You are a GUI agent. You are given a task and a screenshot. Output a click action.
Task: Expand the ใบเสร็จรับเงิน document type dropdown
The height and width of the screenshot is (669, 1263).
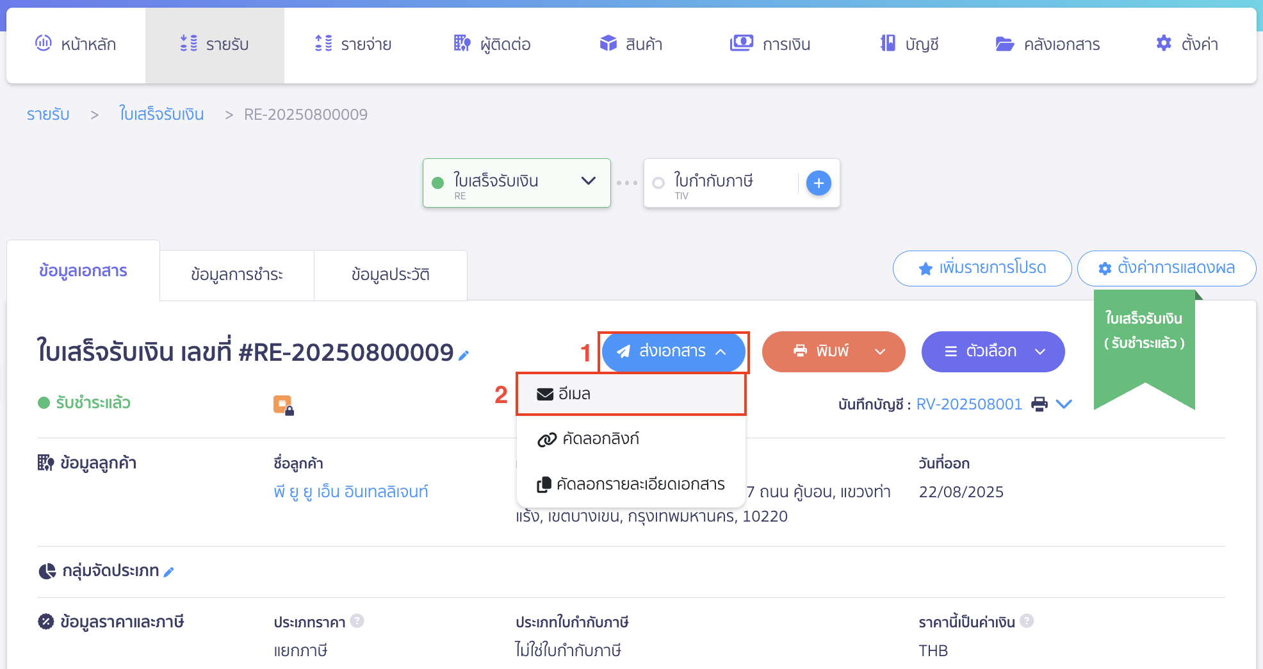click(x=588, y=182)
